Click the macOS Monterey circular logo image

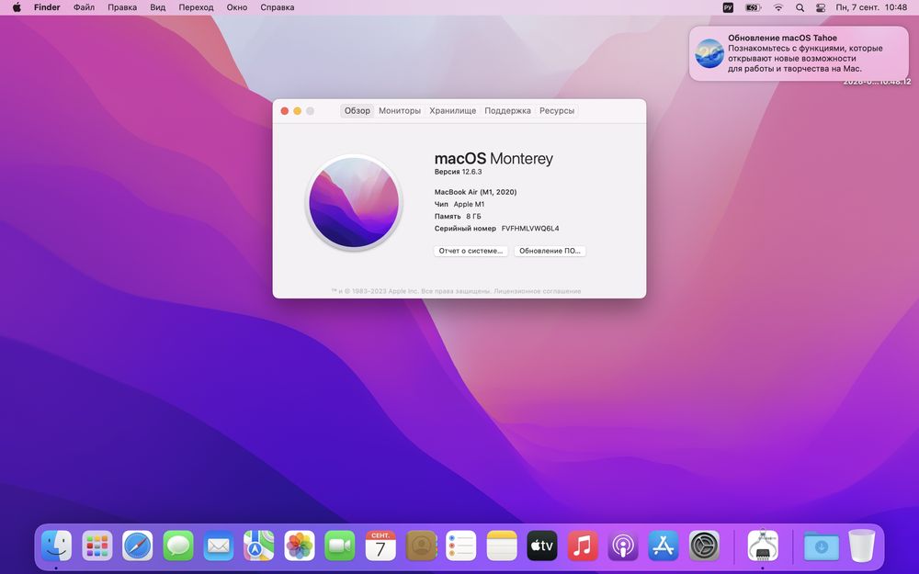click(354, 203)
